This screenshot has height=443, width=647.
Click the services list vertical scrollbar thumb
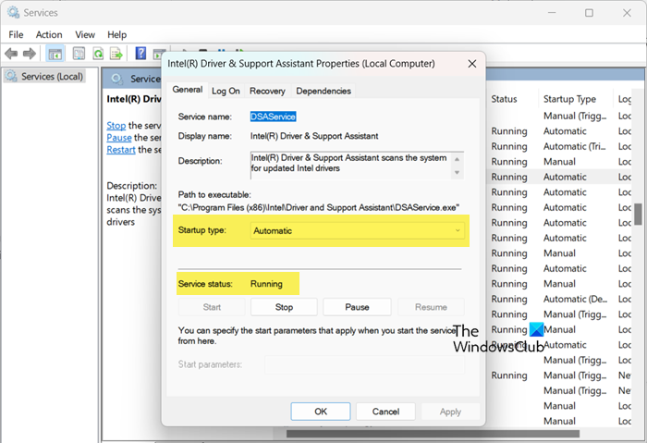click(x=639, y=214)
